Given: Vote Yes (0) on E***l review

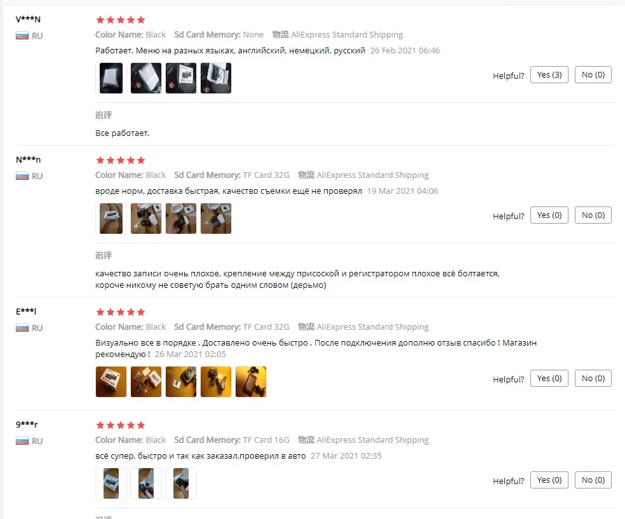Looking at the screenshot, I should coord(549,378).
